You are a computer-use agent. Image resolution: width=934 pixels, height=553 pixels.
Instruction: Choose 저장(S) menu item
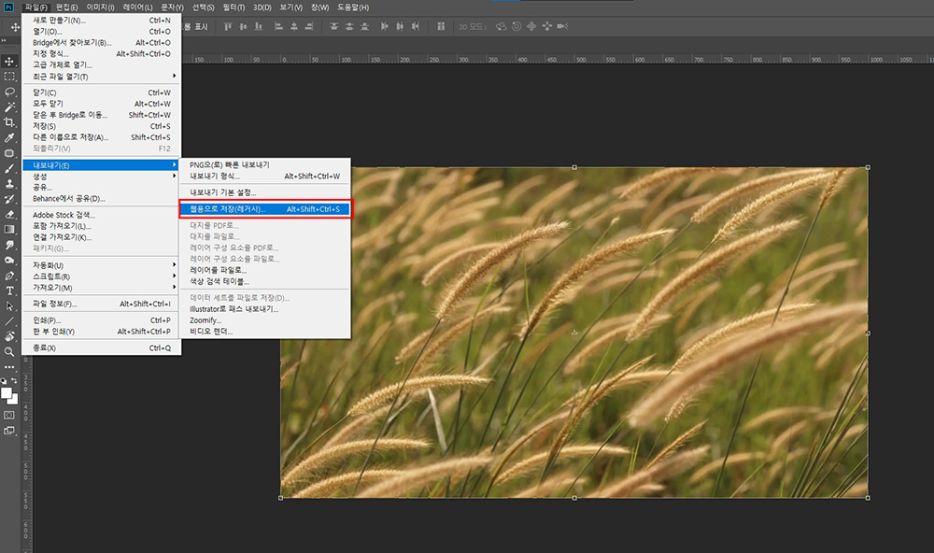point(102,126)
